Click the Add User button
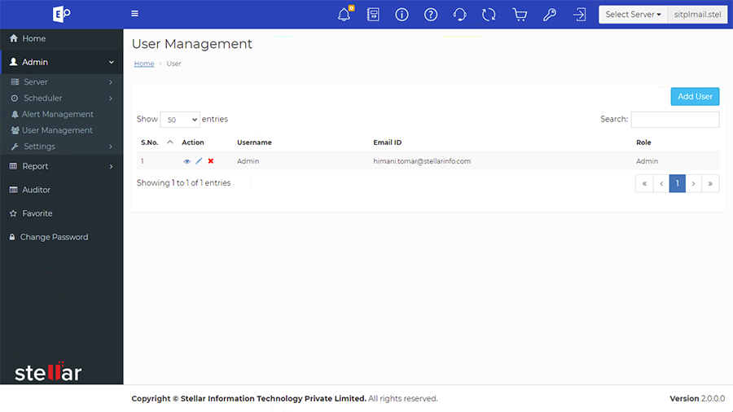The image size is (733, 412). [695, 96]
